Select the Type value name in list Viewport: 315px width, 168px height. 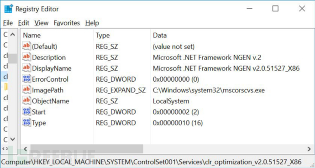point(39,123)
